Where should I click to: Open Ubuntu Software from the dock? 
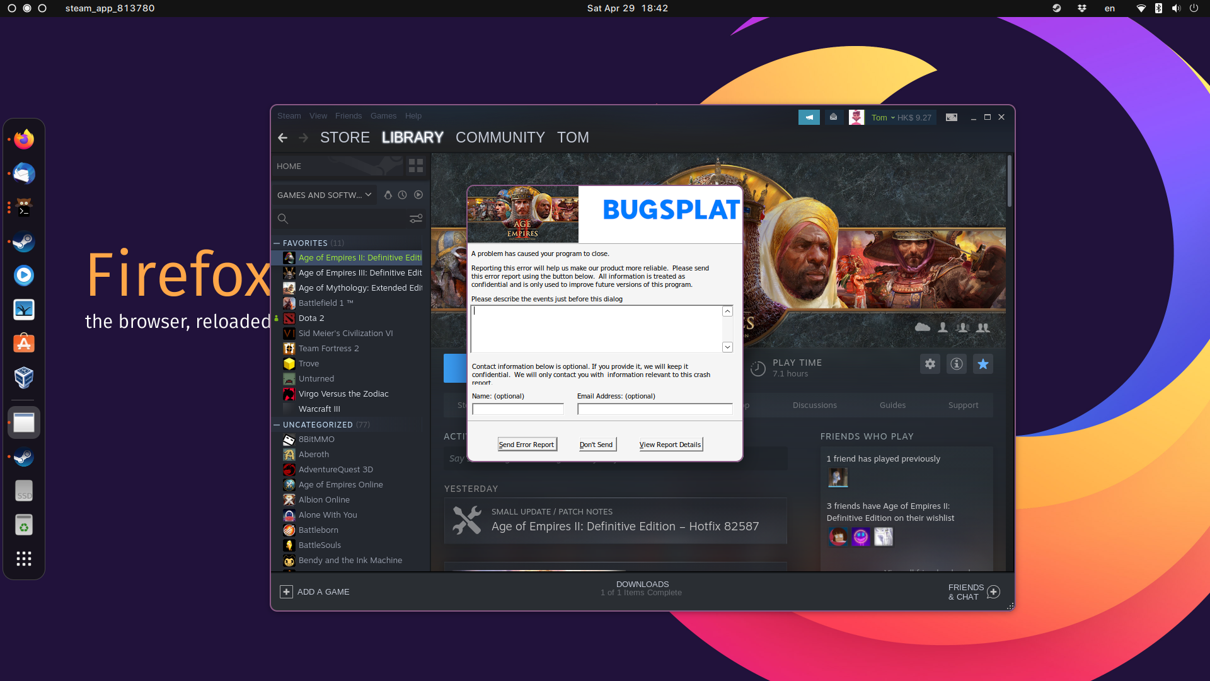[x=24, y=344]
